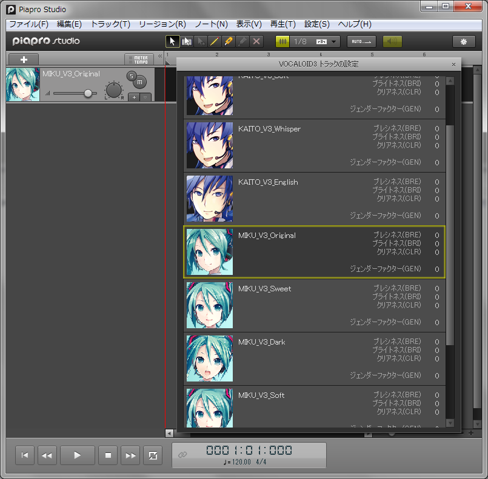Click the chain link icon in time display

(182, 455)
